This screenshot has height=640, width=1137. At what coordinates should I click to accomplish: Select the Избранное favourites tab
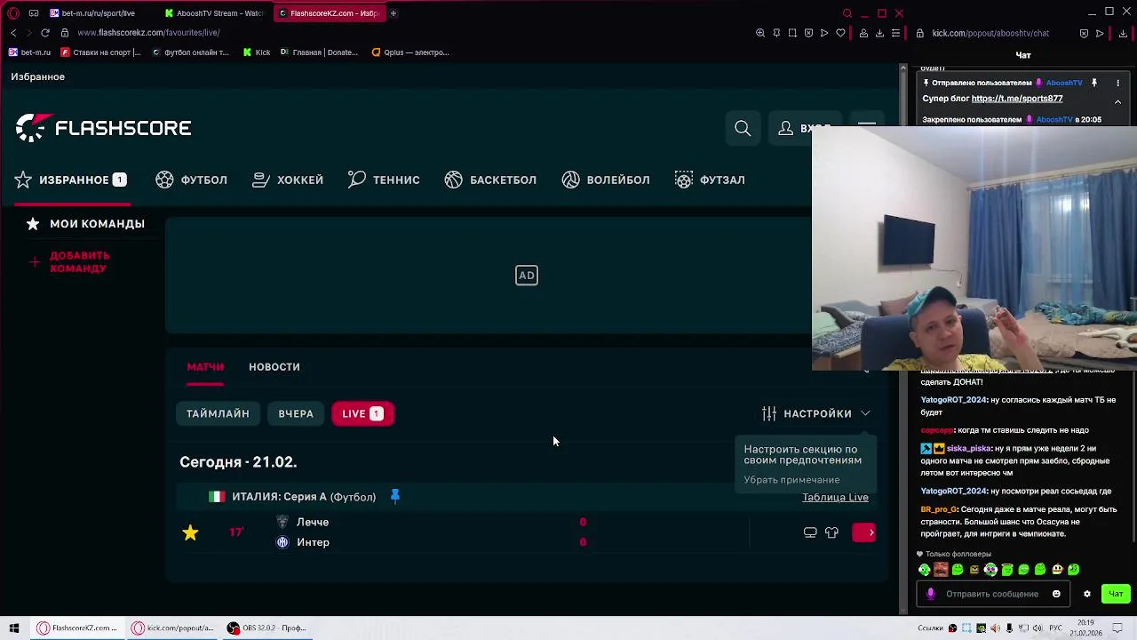pos(71,180)
